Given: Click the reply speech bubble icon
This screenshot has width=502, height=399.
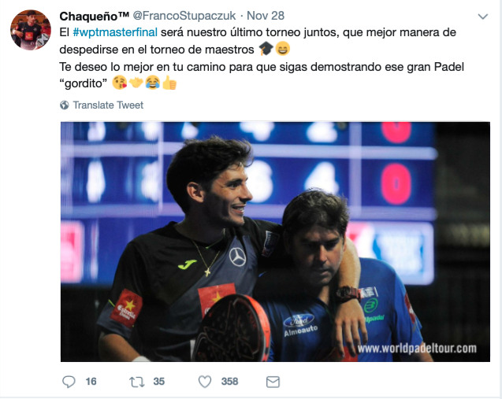Looking at the screenshot, I should point(69,382).
